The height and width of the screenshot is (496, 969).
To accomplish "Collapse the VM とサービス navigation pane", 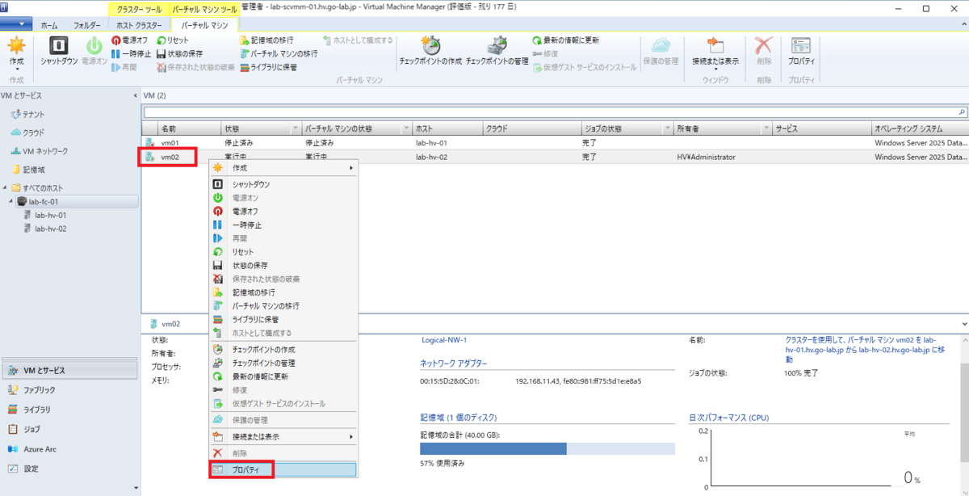I will pyautogui.click(x=135, y=95).
